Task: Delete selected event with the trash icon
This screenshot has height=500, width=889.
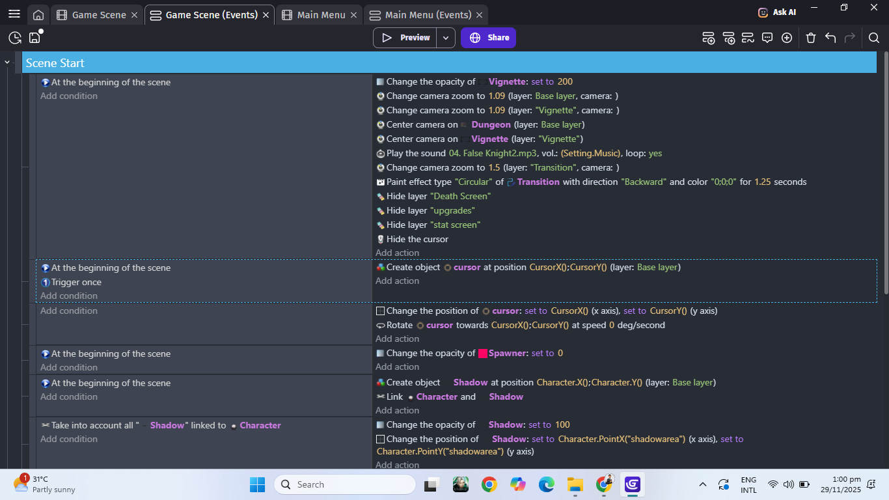Action: (811, 38)
